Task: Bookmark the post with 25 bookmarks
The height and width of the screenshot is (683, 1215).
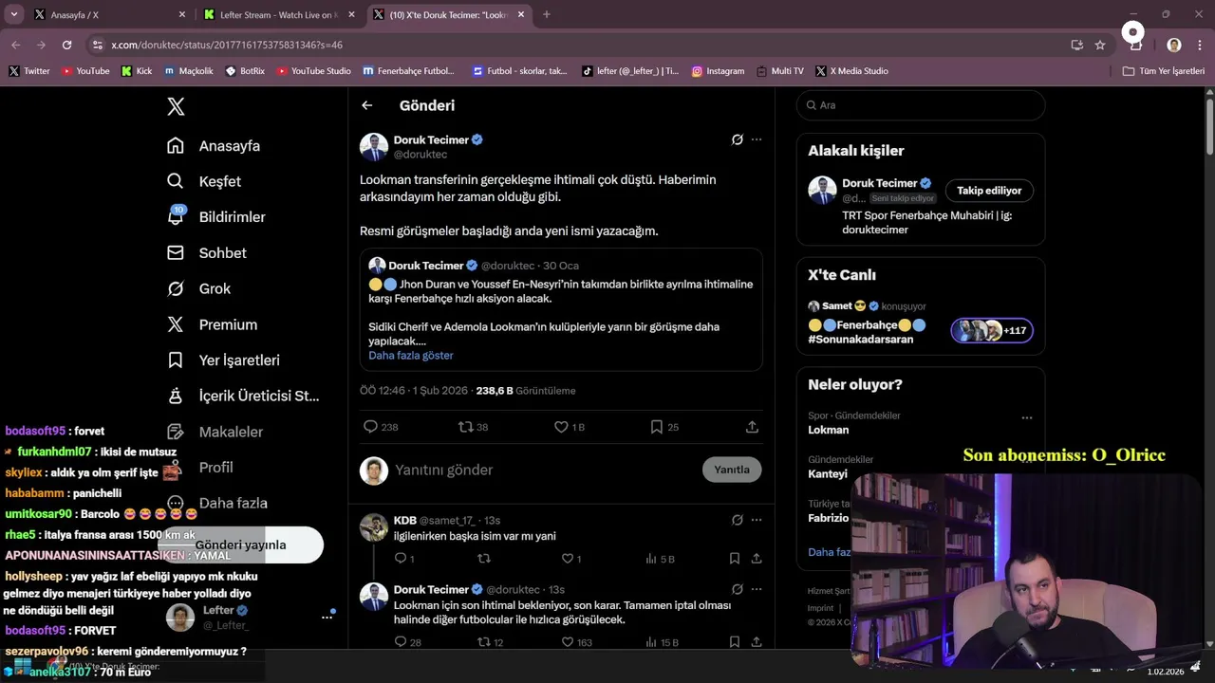Action: (x=664, y=427)
